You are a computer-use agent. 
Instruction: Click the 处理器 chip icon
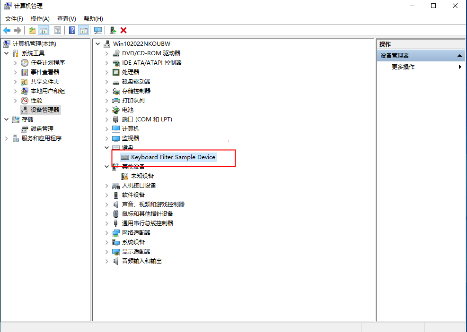pyautogui.click(x=116, y=72)
